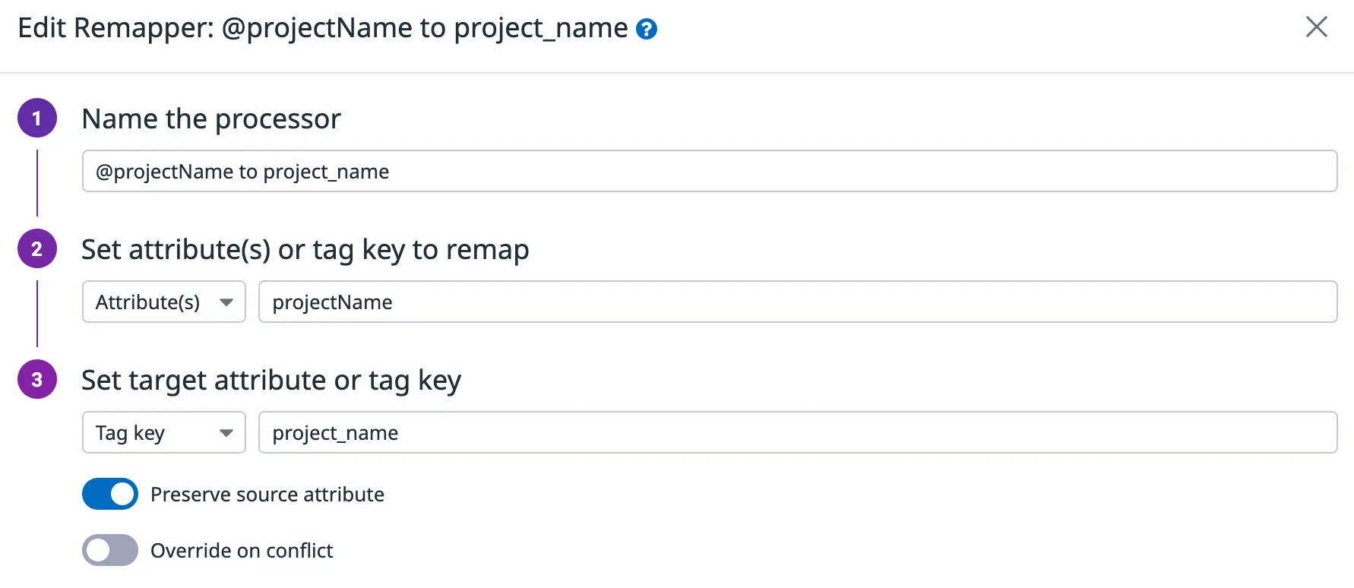Click the Set target attribute heading
The width and height of the screenshot is (1354, 588).
[x=271, y=380]
